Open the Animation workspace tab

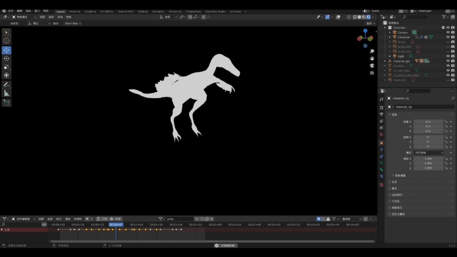pyautogui.click(x=158, y=11)
